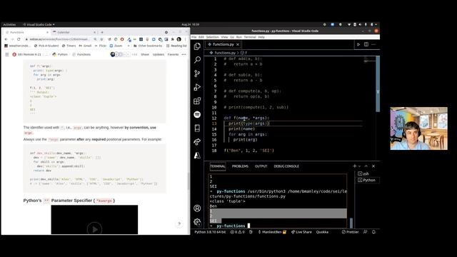This screenshot has width=457, height=257.
Task: Open the Zoom bookmark
Action: (116, 46)
